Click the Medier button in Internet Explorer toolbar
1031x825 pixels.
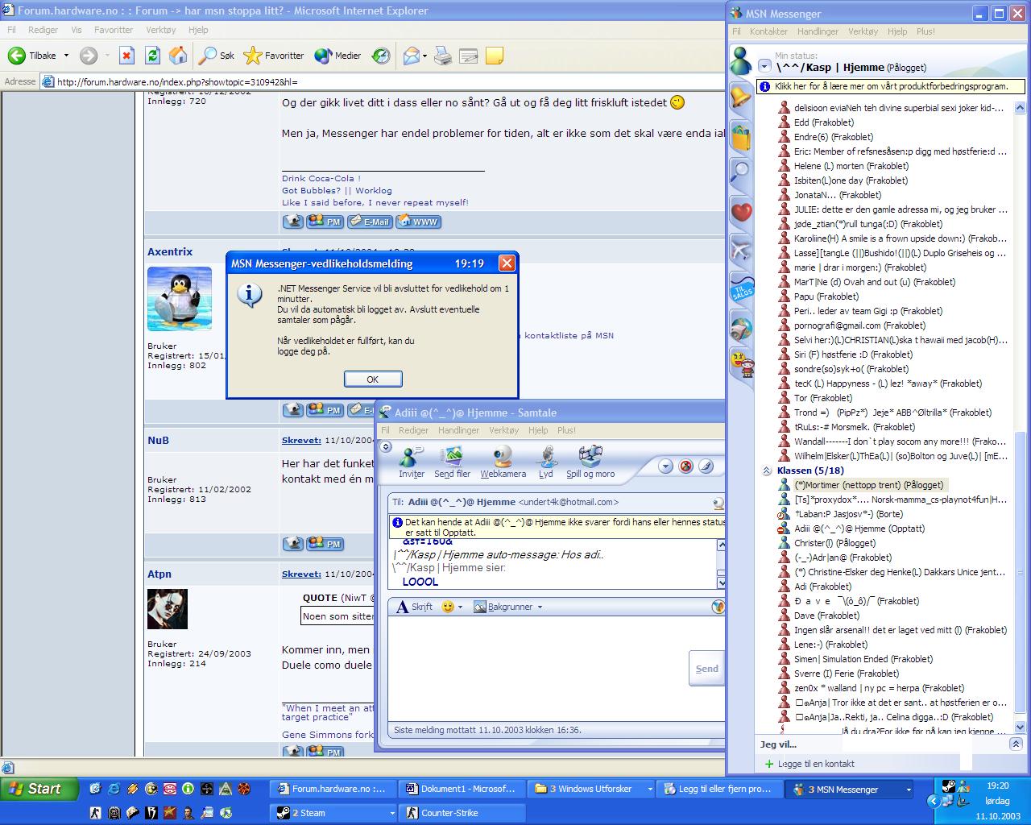(337, 56)
